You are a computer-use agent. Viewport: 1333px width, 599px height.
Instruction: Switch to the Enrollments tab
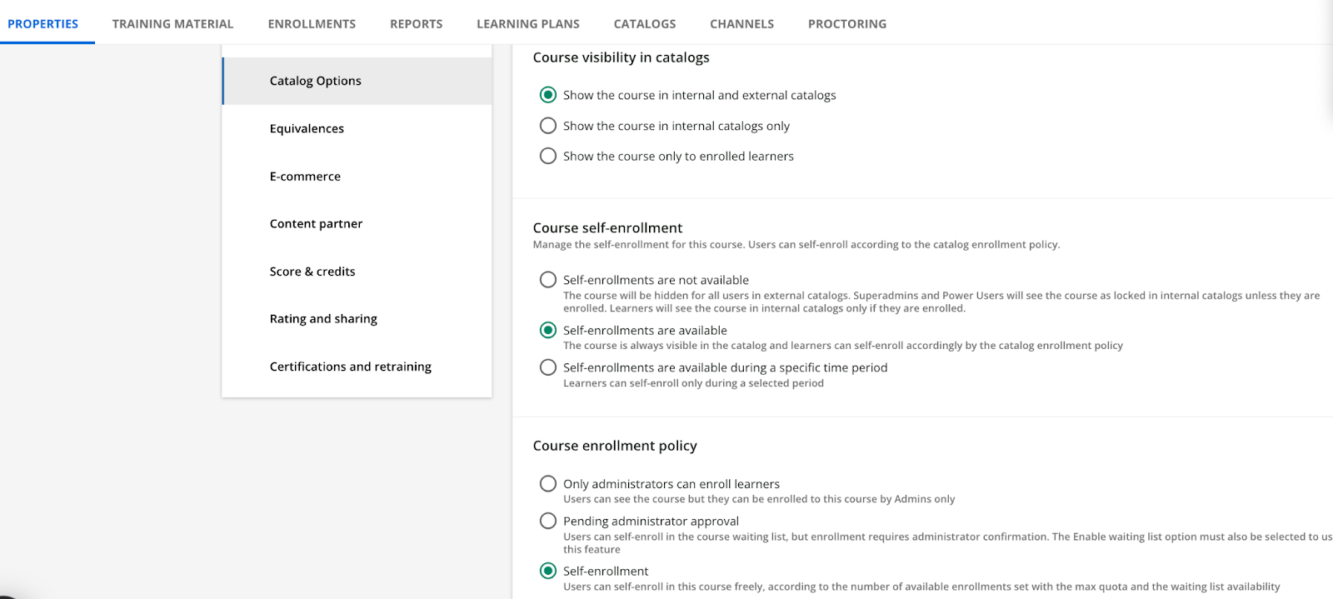(312, 23)
